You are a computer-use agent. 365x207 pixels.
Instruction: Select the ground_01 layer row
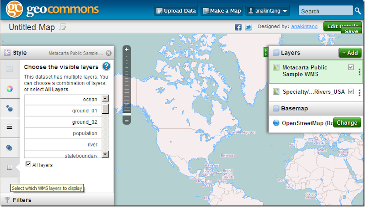click(63, 111)
